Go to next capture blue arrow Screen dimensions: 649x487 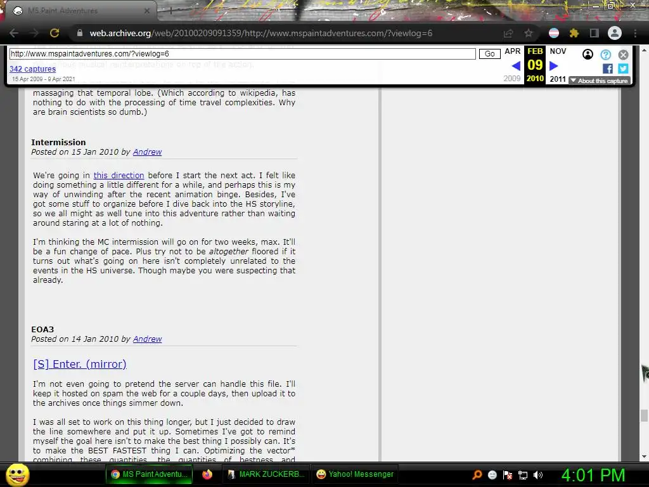click(554, 66)
